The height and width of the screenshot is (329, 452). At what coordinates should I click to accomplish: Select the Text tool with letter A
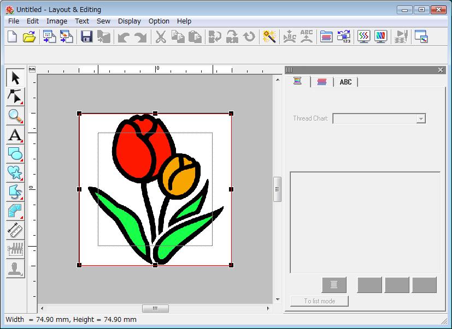click(x=15, y=135)
